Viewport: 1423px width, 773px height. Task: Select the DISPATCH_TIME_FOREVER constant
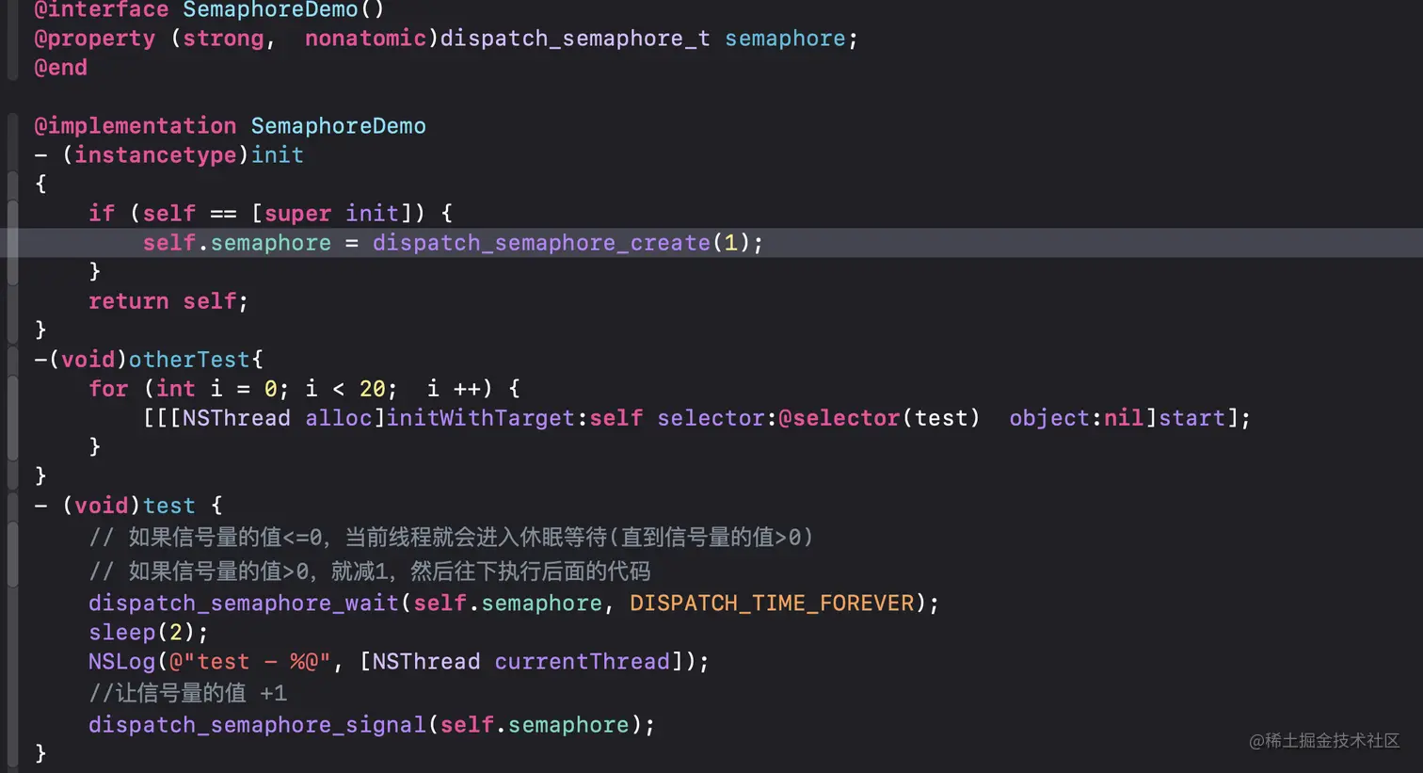pyautogui.click(x=772, y=604)
